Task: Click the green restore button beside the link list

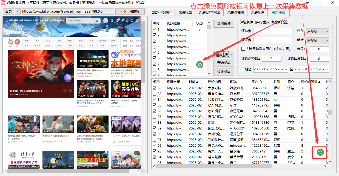Action: (200, 65)
